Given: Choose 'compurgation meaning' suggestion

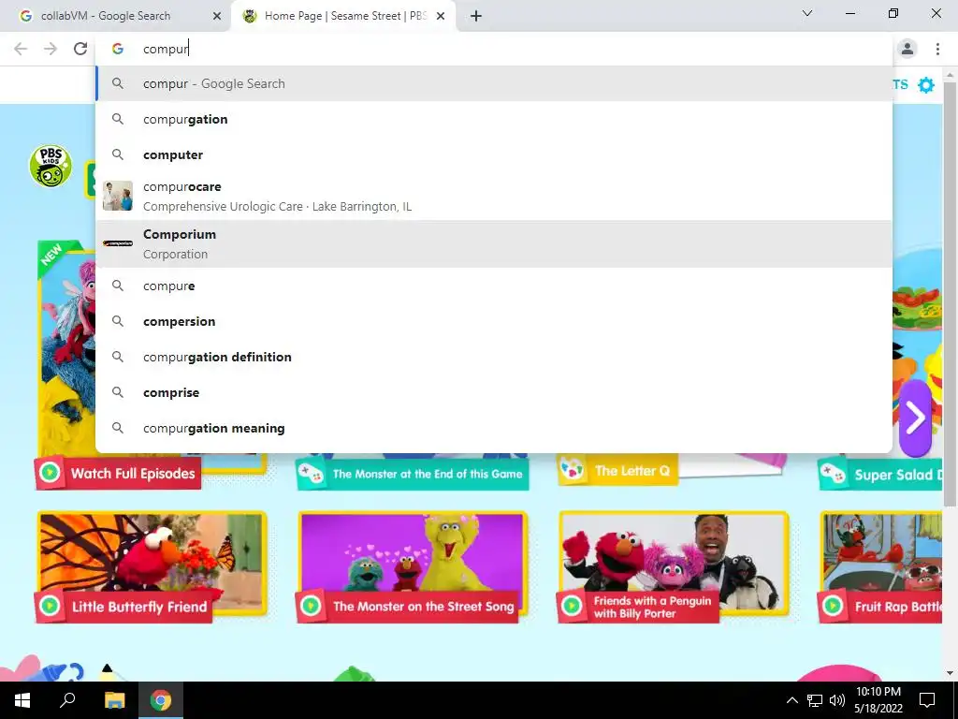Looking at the screenshot, I should pyautogui.click(x=494, y=428).
